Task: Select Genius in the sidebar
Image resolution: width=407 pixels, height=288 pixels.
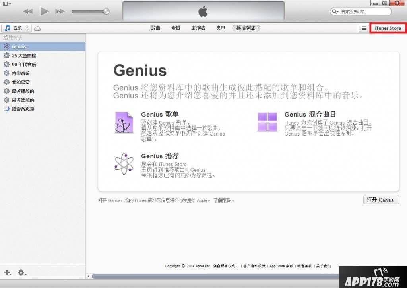Action: pyautogui.click(x=43, y=47)
